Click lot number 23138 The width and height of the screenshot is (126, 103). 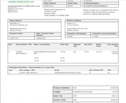click(36, 61)
